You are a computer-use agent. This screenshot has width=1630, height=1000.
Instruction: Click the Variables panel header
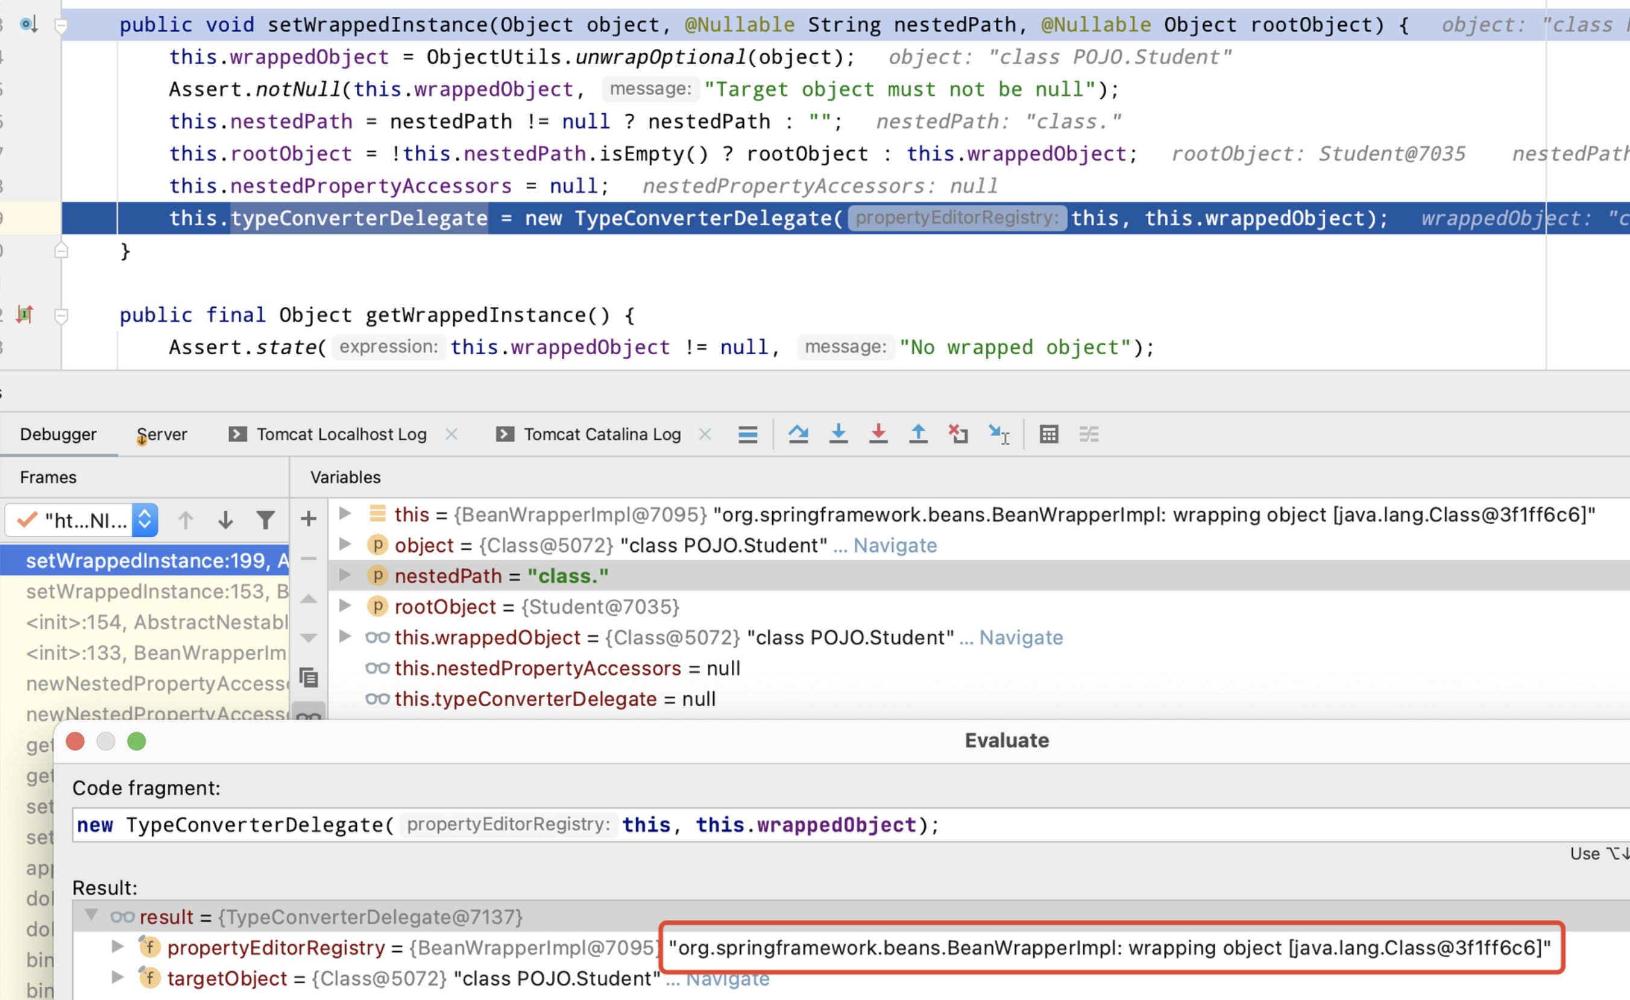pos(345,478)
